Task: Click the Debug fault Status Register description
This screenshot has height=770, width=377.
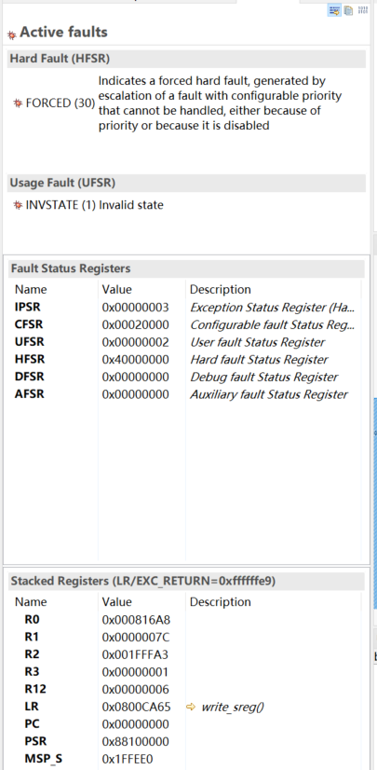Action: tap(263, 378)
